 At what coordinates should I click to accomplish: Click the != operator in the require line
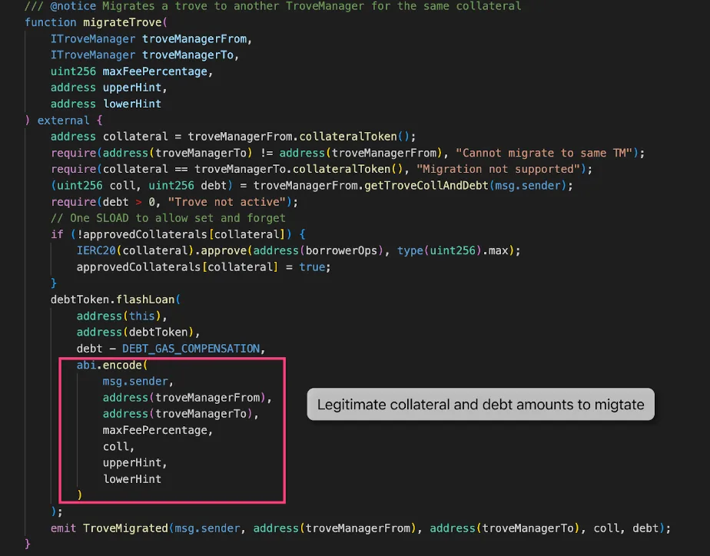point(266,153)
